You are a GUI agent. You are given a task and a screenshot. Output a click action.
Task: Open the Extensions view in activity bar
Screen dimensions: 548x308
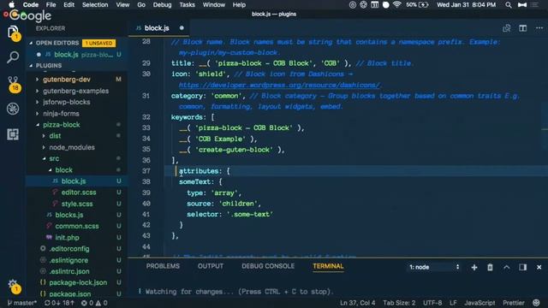[13, 134]
